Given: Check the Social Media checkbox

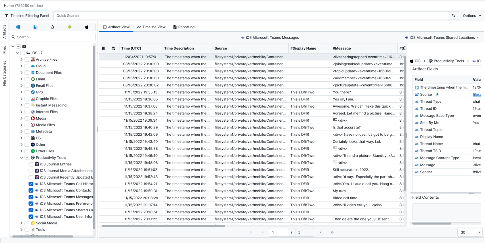Looking at the screenshot, I should [x=27, y=223].
